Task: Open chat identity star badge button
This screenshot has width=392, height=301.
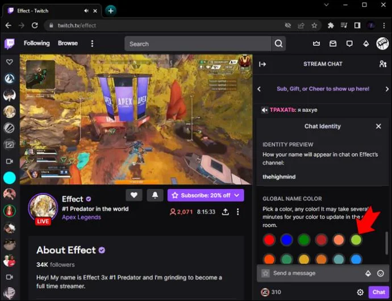Action: point(265,273)
